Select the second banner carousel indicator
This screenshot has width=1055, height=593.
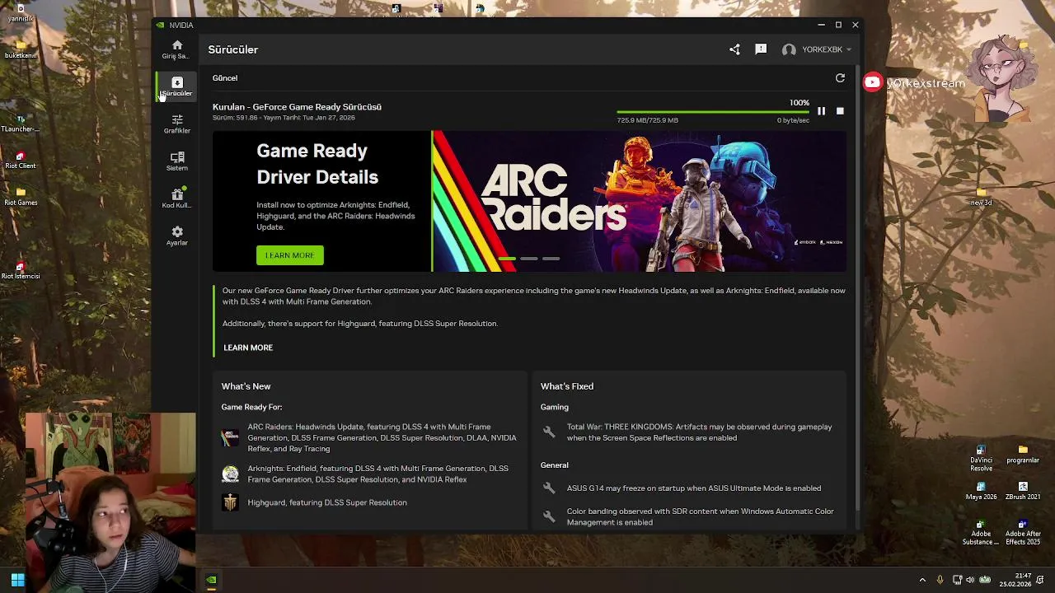[x=528, y=259]
